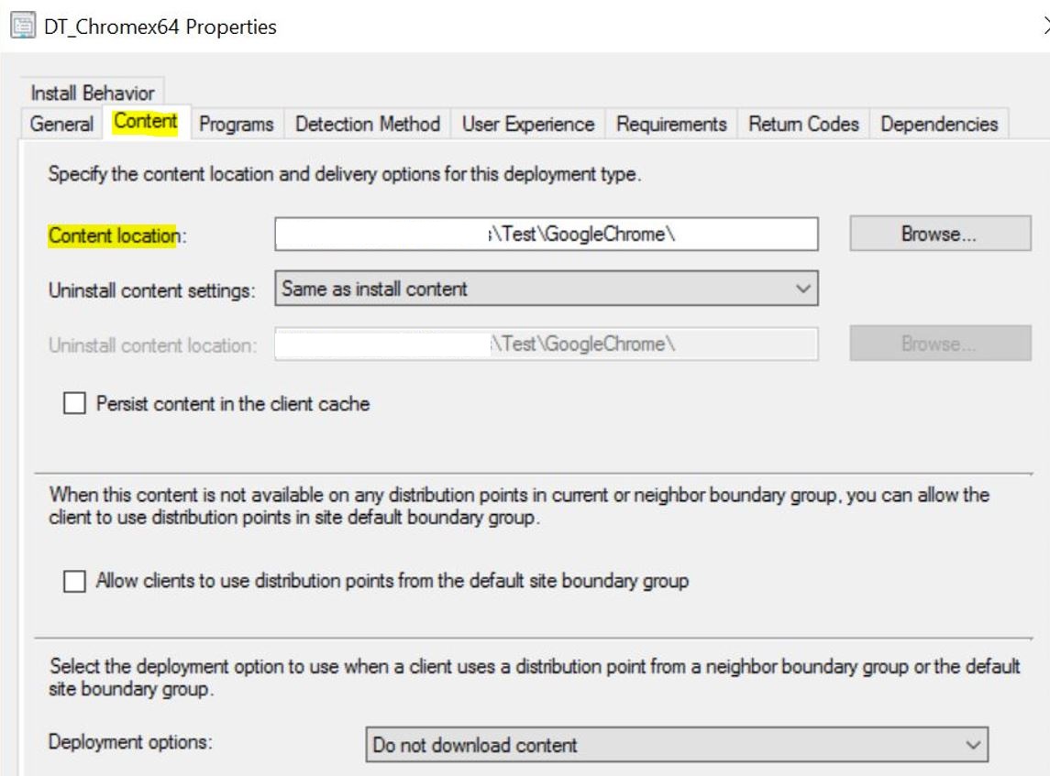View the Dependencies tab

coord(939,124)
